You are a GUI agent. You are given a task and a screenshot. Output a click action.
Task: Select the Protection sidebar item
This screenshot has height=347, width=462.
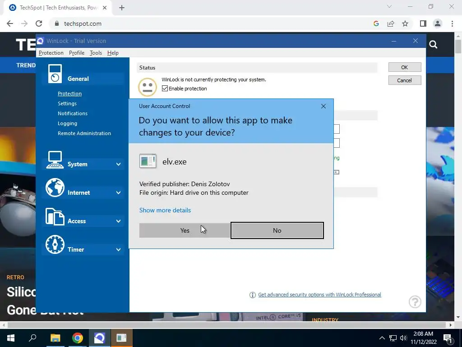(x=69, y=94)
